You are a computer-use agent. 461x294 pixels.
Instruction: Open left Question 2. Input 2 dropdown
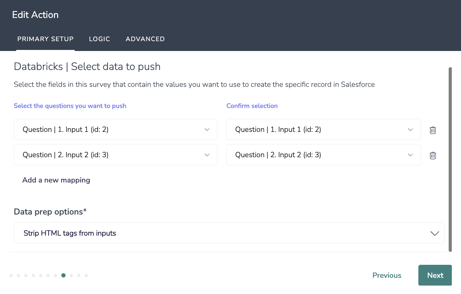[x=115, y=155]
